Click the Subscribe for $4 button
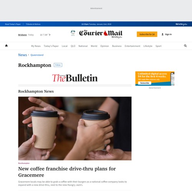This screenshot has width=192, height=192. [147, 34]
